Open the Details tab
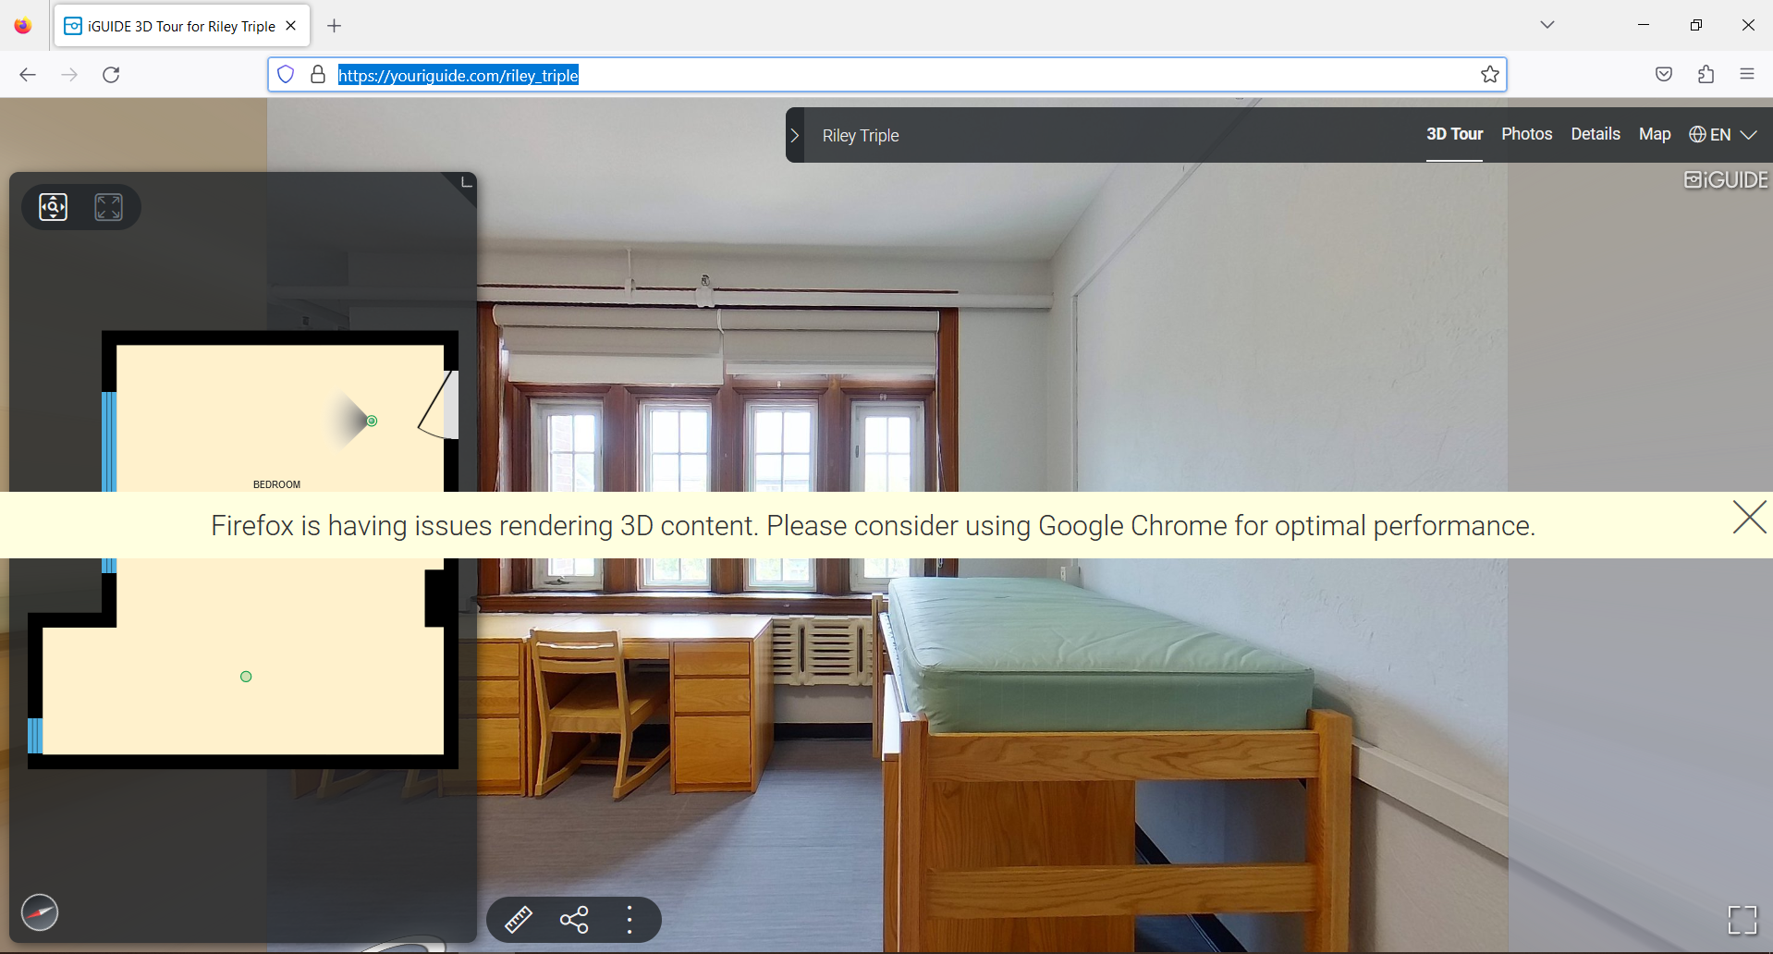This screenshot has height=954, width=1773. tap(1595, 134)
